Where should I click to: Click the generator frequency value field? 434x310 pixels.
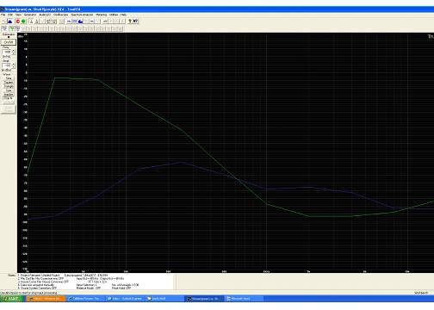coord(7,52)
